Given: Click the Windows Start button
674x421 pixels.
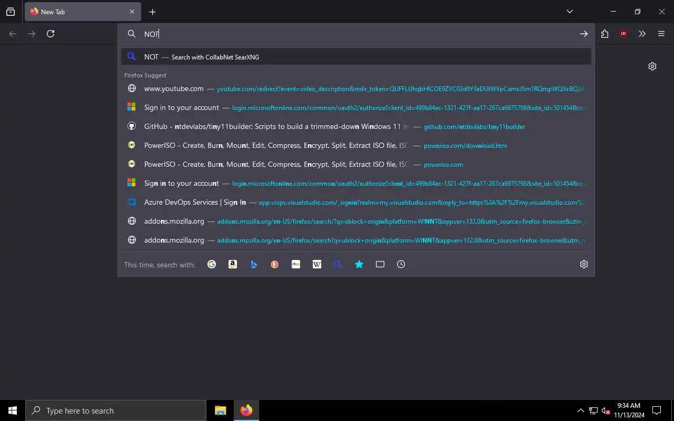Looking at the screenshot, I should click(x=13, y=410).
